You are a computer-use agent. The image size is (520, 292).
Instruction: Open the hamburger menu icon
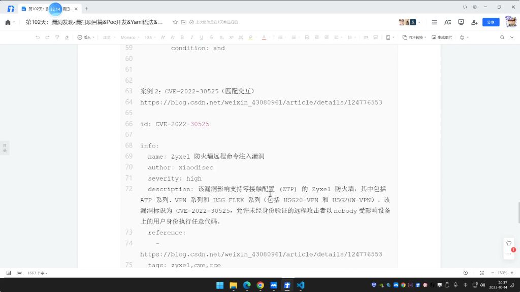tap(434, 22)
